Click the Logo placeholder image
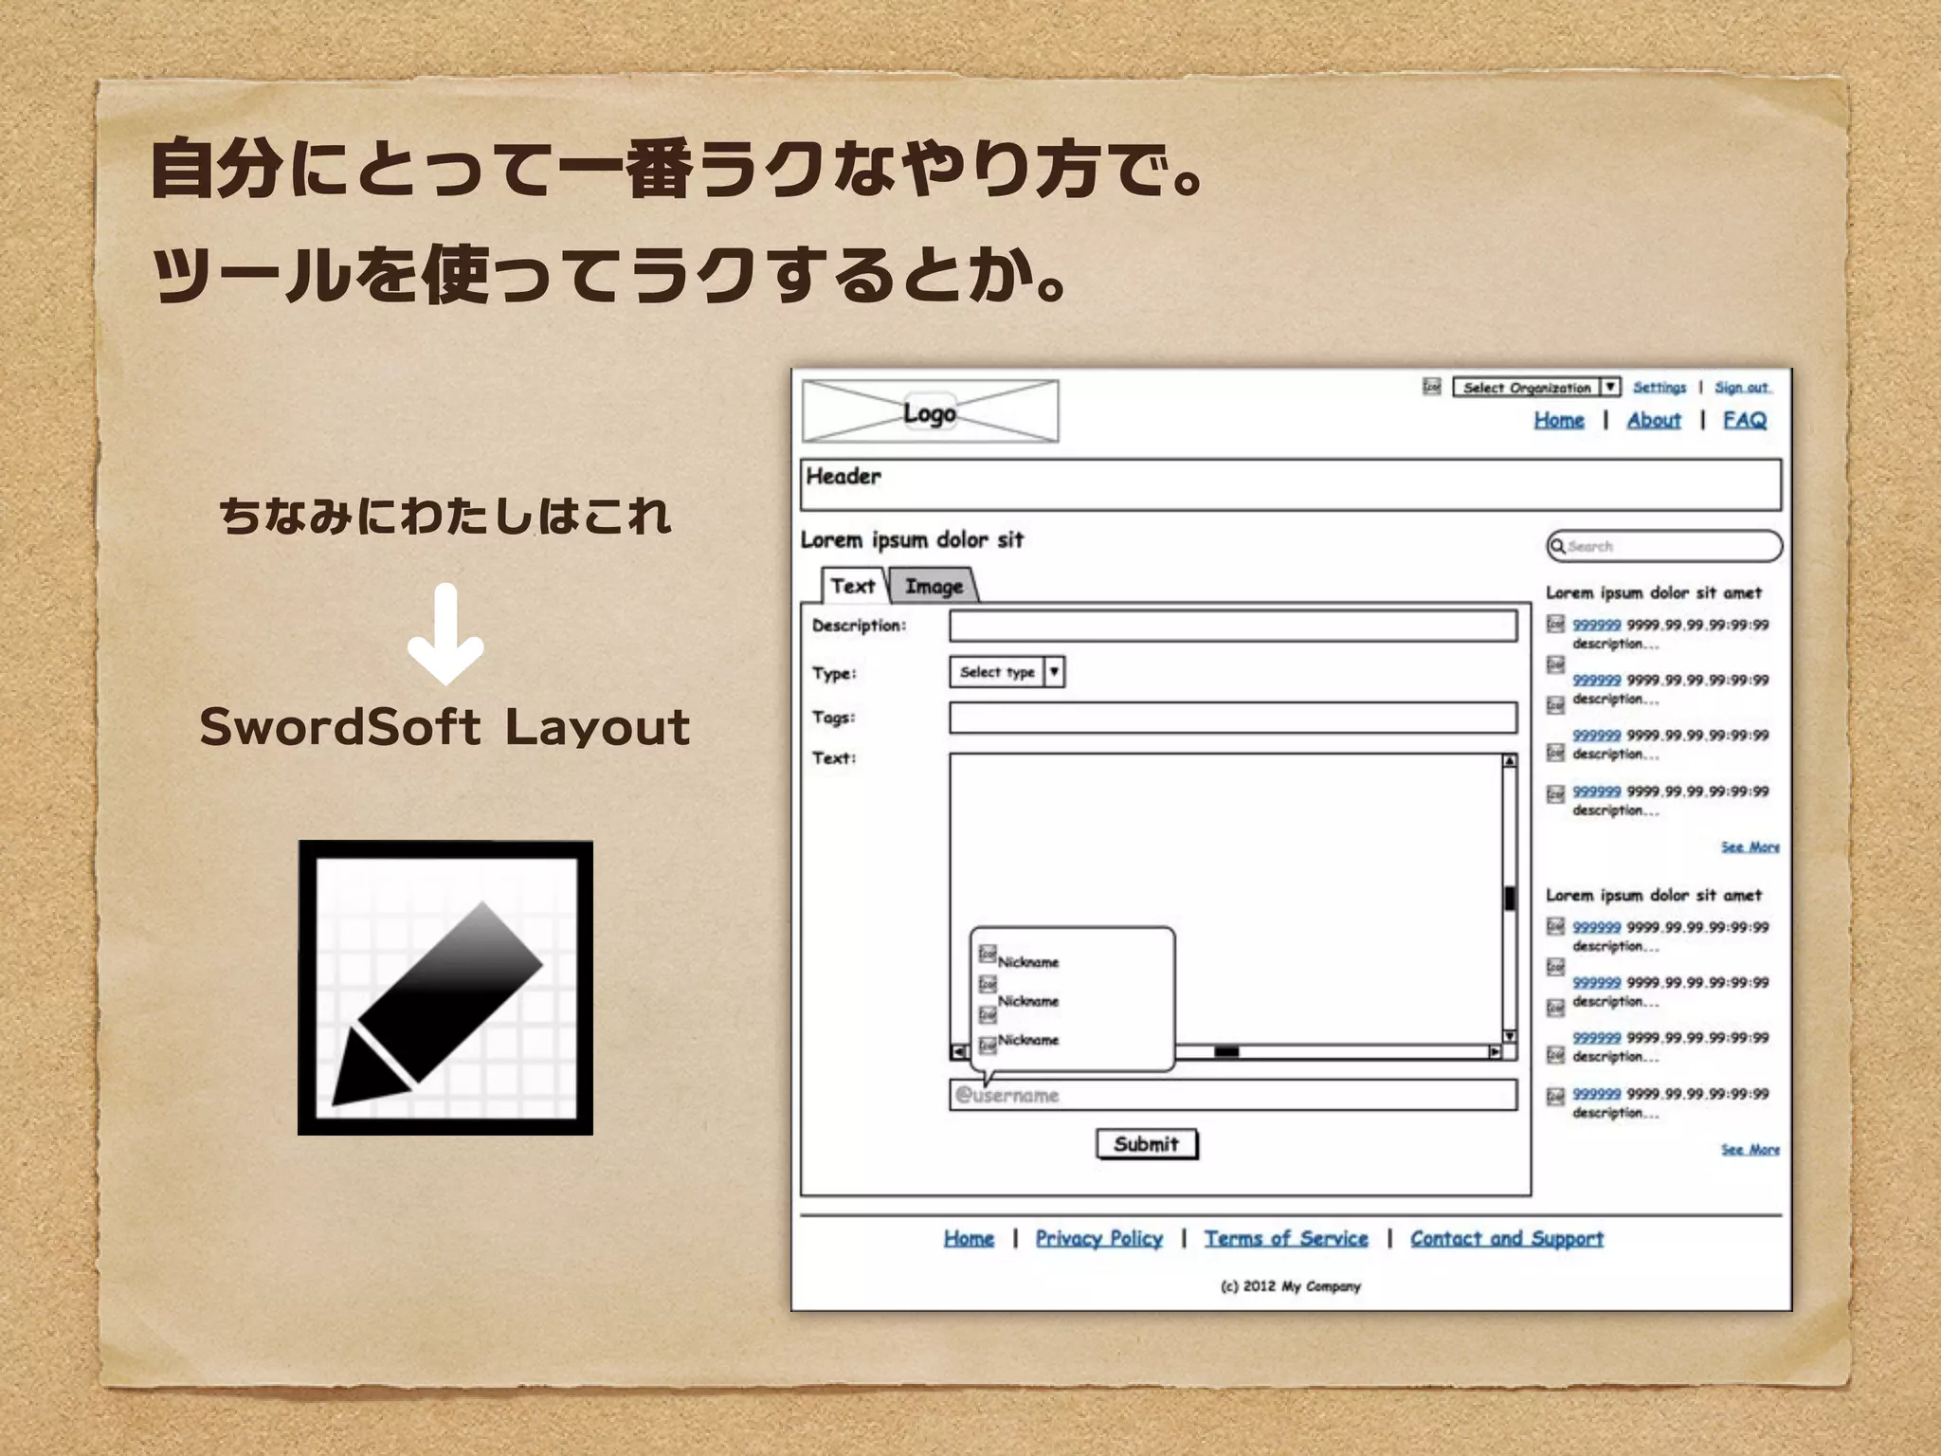The image size is (1941, 1456). 930,411
